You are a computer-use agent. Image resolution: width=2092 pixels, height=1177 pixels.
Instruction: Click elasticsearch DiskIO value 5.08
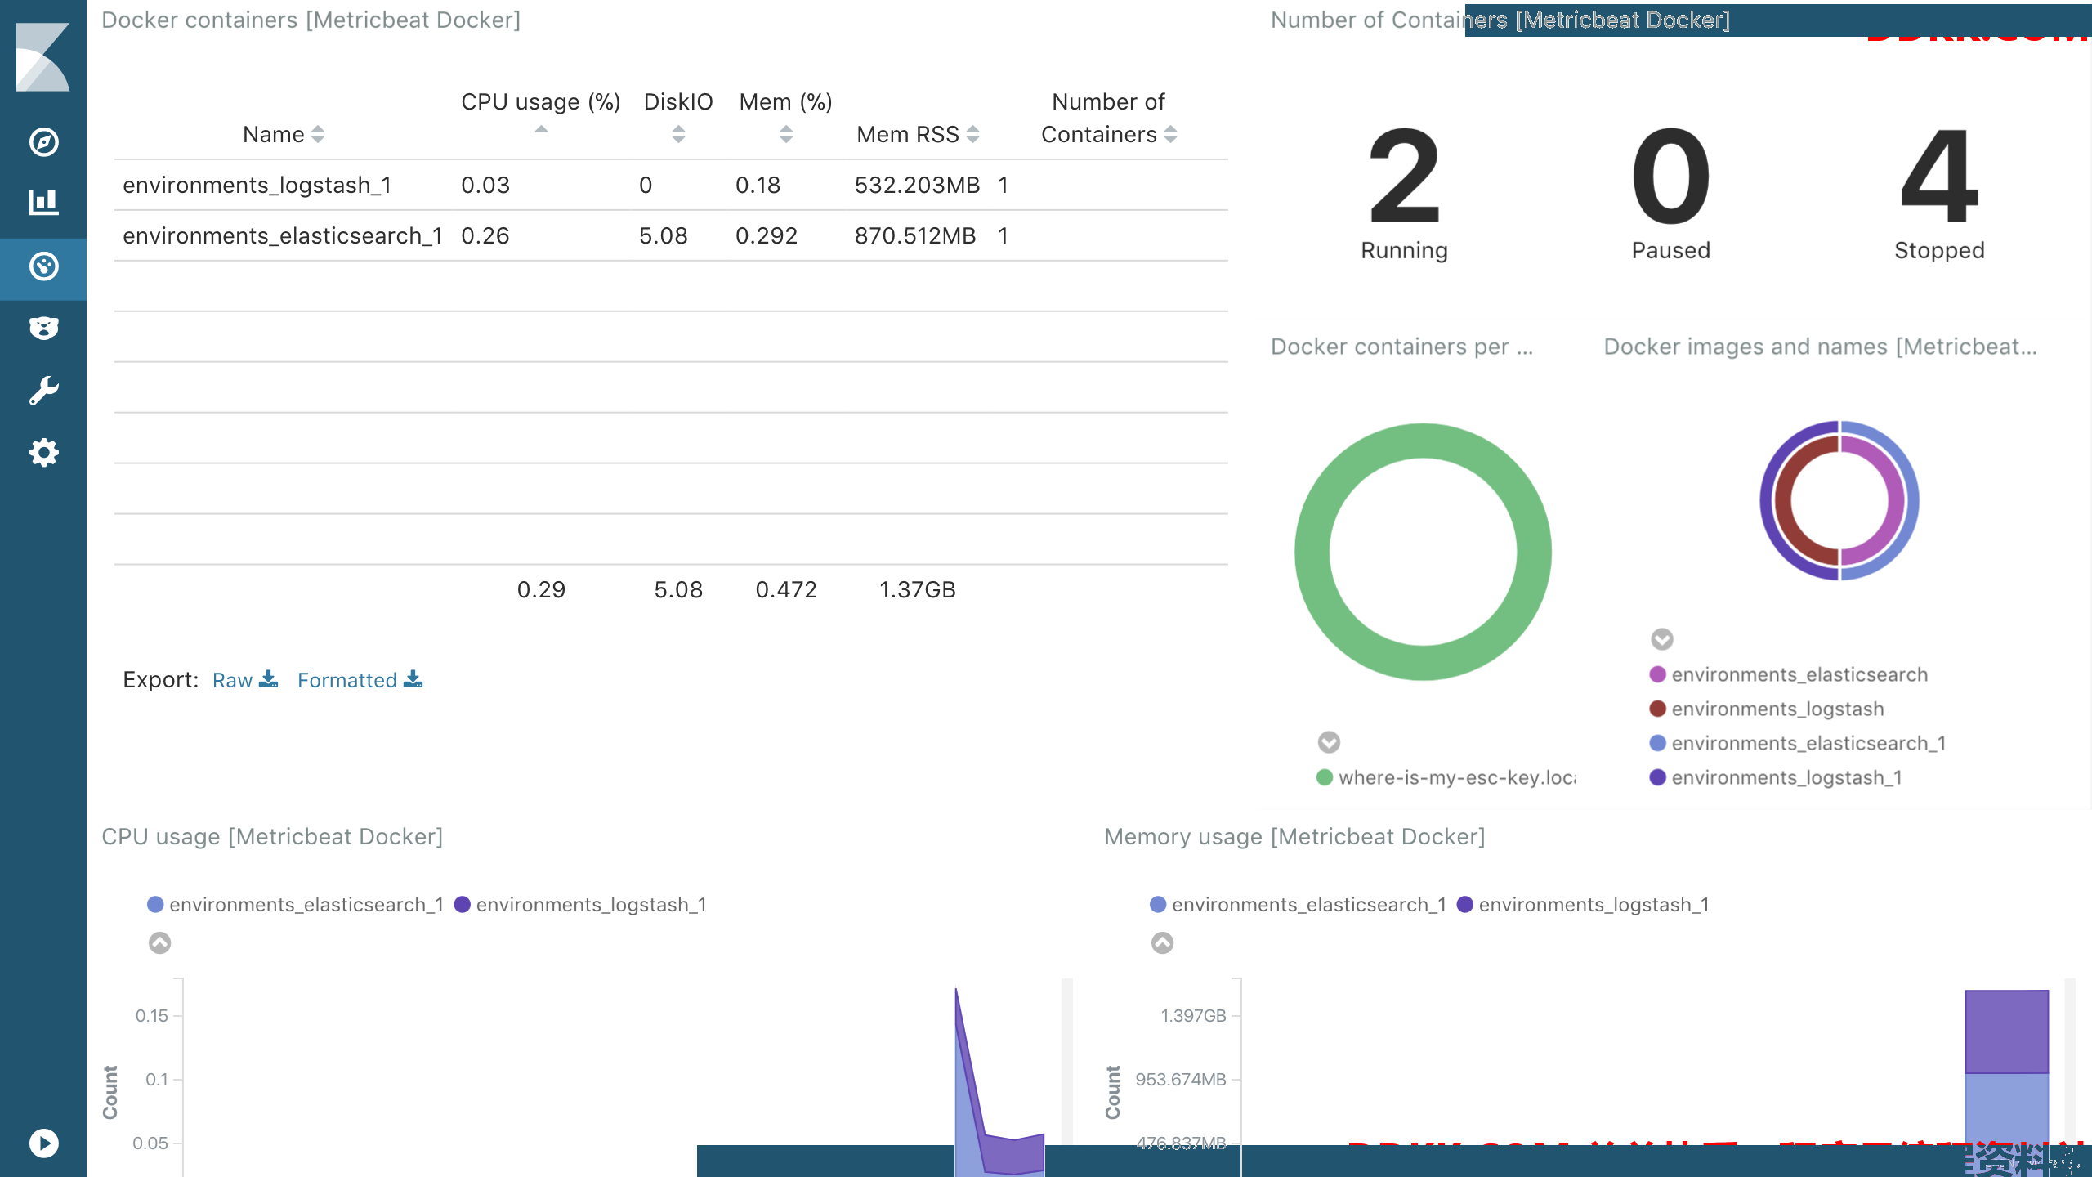tap(663, 236)
